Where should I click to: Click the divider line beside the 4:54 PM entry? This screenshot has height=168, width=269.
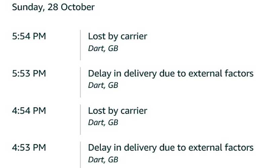80,119
